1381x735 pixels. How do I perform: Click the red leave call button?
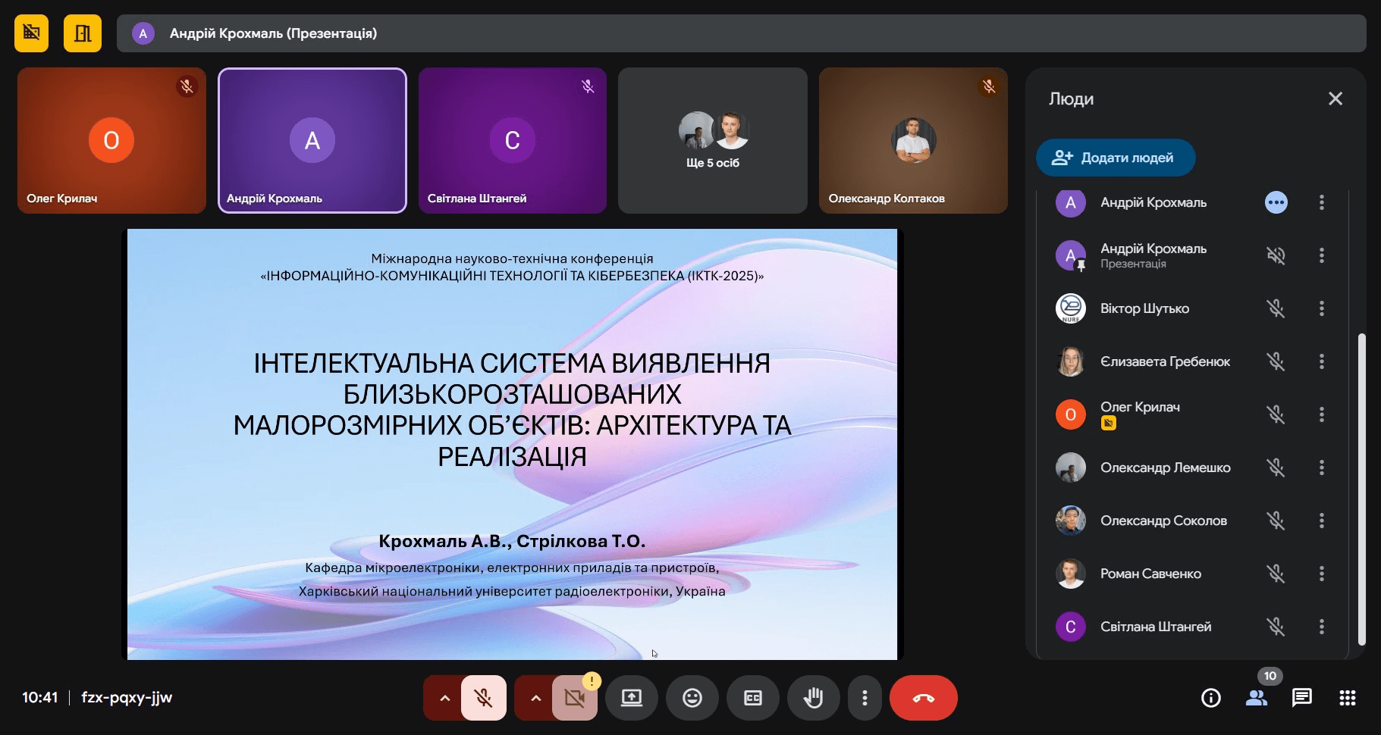click(x=923, y=698)
